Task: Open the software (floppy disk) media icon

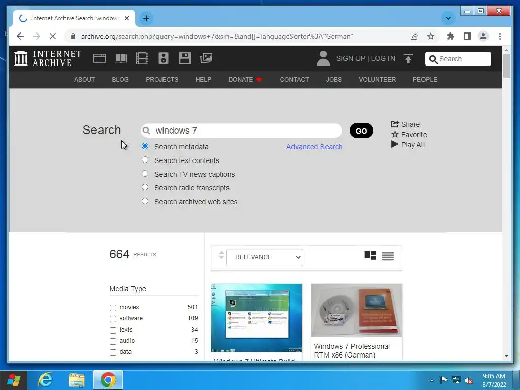Action: click(185, 58)
